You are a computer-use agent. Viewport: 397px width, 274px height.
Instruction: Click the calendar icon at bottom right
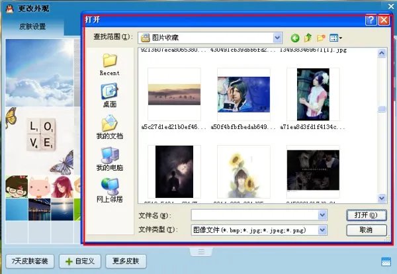386,262
